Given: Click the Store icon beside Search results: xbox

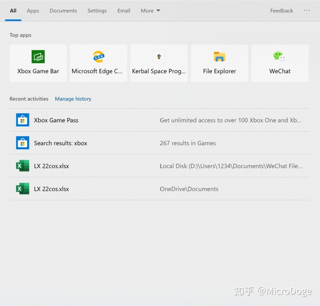Looking at the screenshot, I should coord(23,143).
